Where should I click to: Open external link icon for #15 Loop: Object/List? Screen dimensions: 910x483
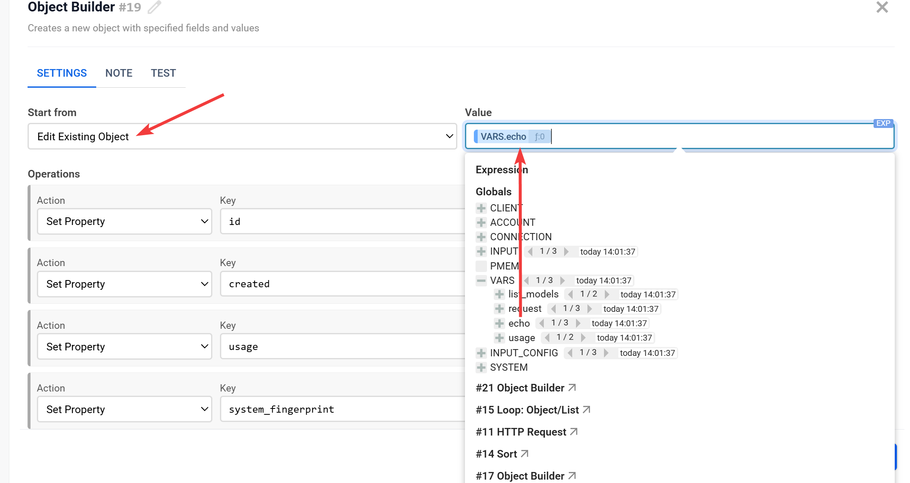click(587, 410)
